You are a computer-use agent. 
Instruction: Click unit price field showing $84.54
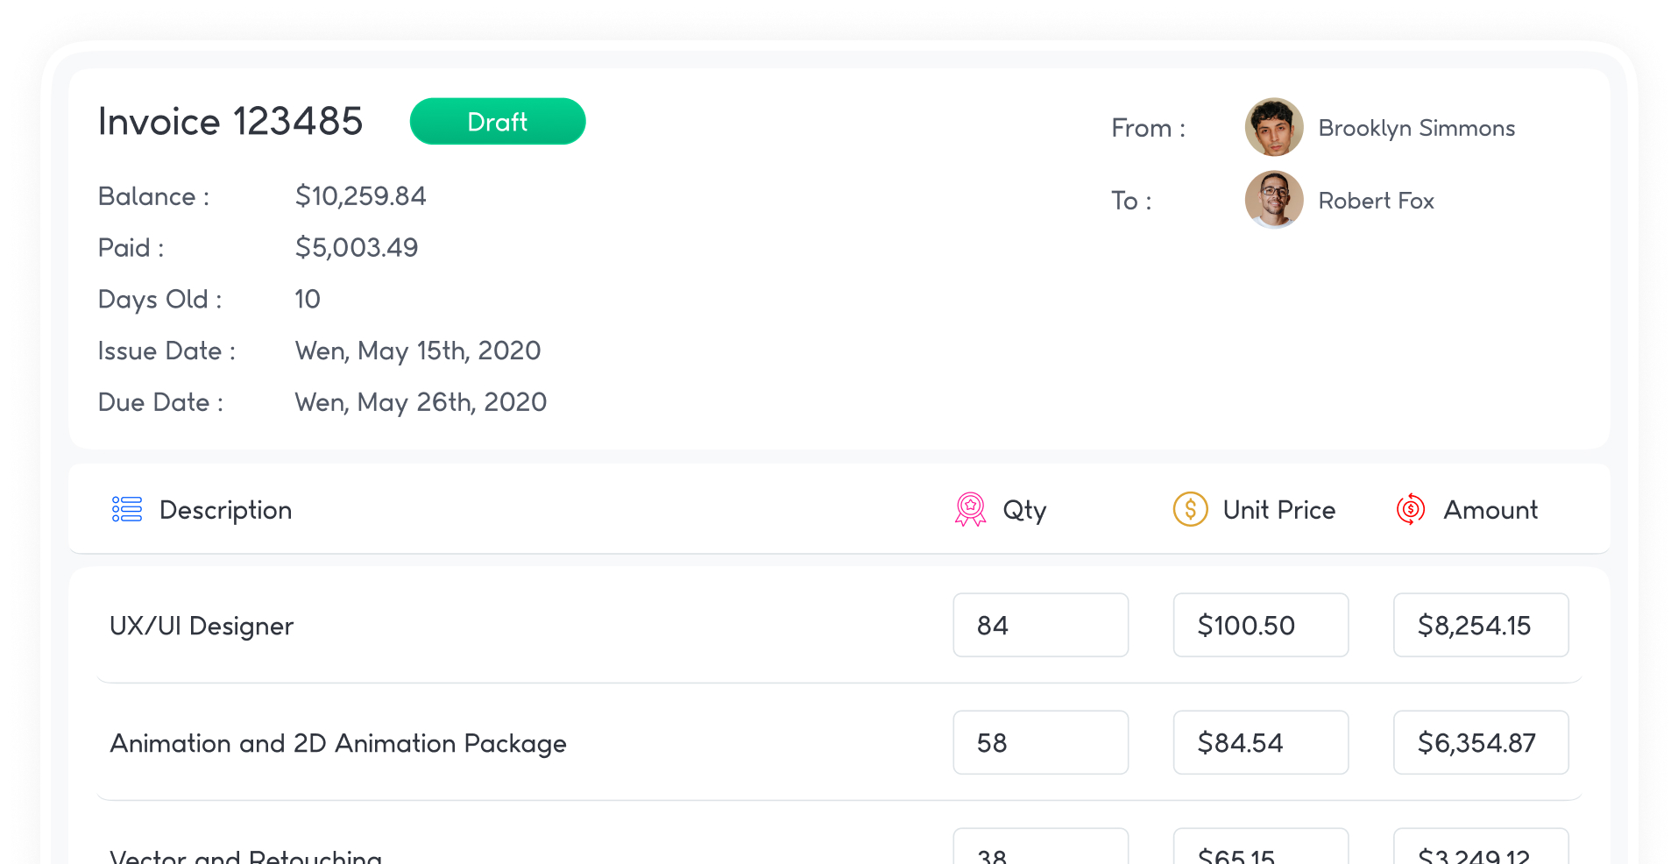tap(1260, 742)
